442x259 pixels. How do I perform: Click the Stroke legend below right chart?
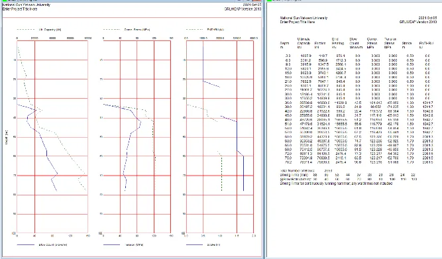pos(213,244)
